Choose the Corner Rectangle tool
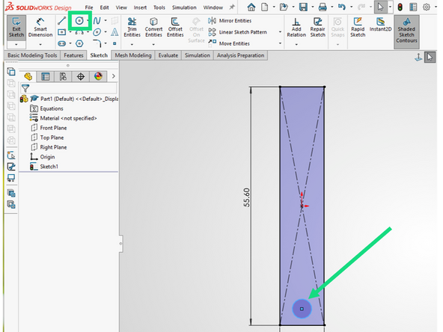 [x=61, y=32]
